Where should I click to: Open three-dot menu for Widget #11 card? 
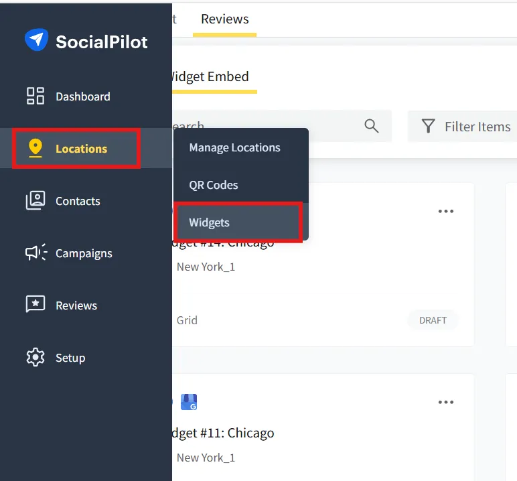click(446, 402)
